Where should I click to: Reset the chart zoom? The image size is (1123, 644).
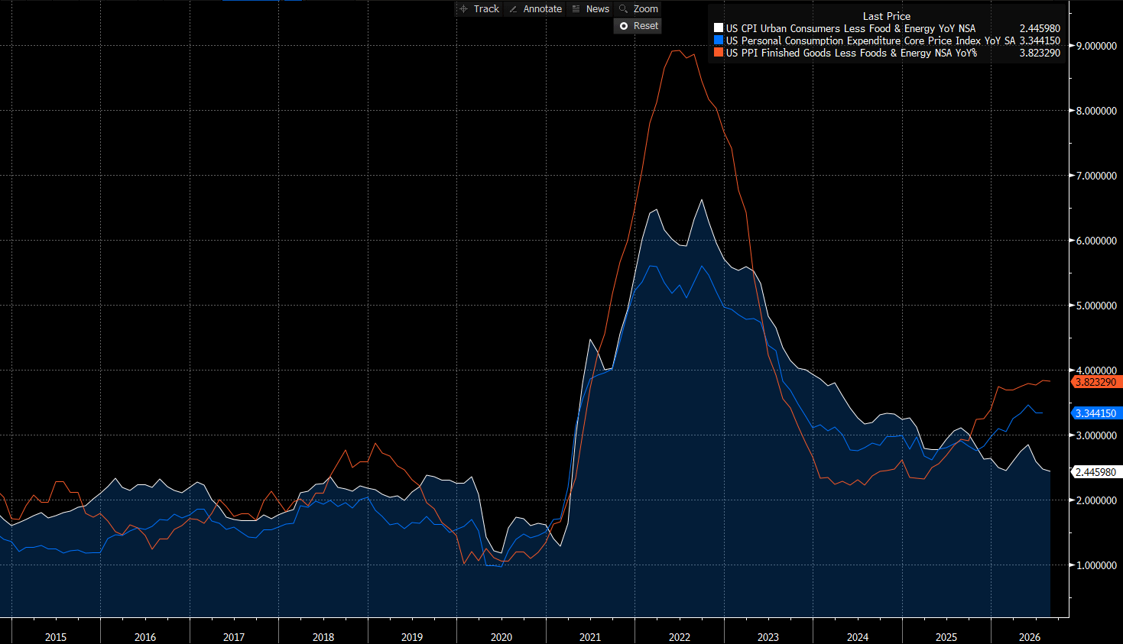pos(638,26)
